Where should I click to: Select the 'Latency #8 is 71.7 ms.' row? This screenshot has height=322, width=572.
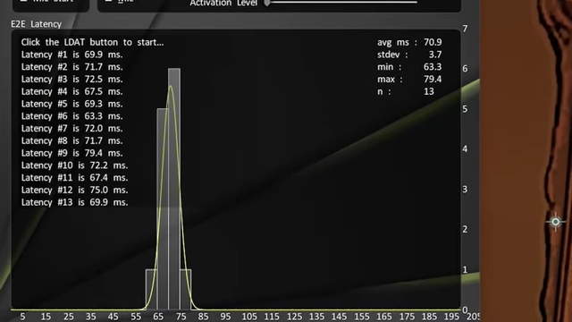coord(71,141)
